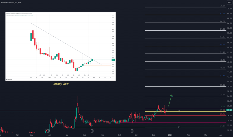Click Jun on the time axis
233x137 pixels.
coord(50,135)
